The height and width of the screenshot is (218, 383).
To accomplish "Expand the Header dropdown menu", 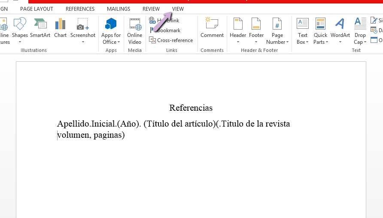I will 238,42.
